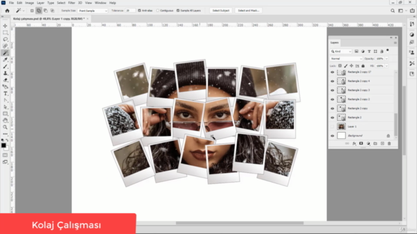Image resolution: width=417 pixels, height=234 pixels.
Task: Select the Rectangular Marquee tool
Action: [x=5, y=32]
